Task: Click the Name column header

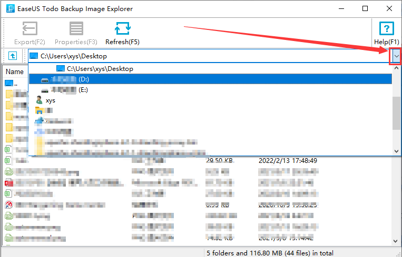Action: coord(15,71)
